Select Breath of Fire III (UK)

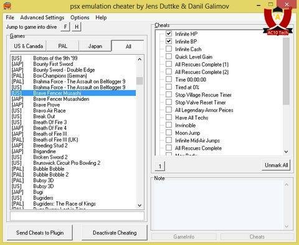coord(74,139)
